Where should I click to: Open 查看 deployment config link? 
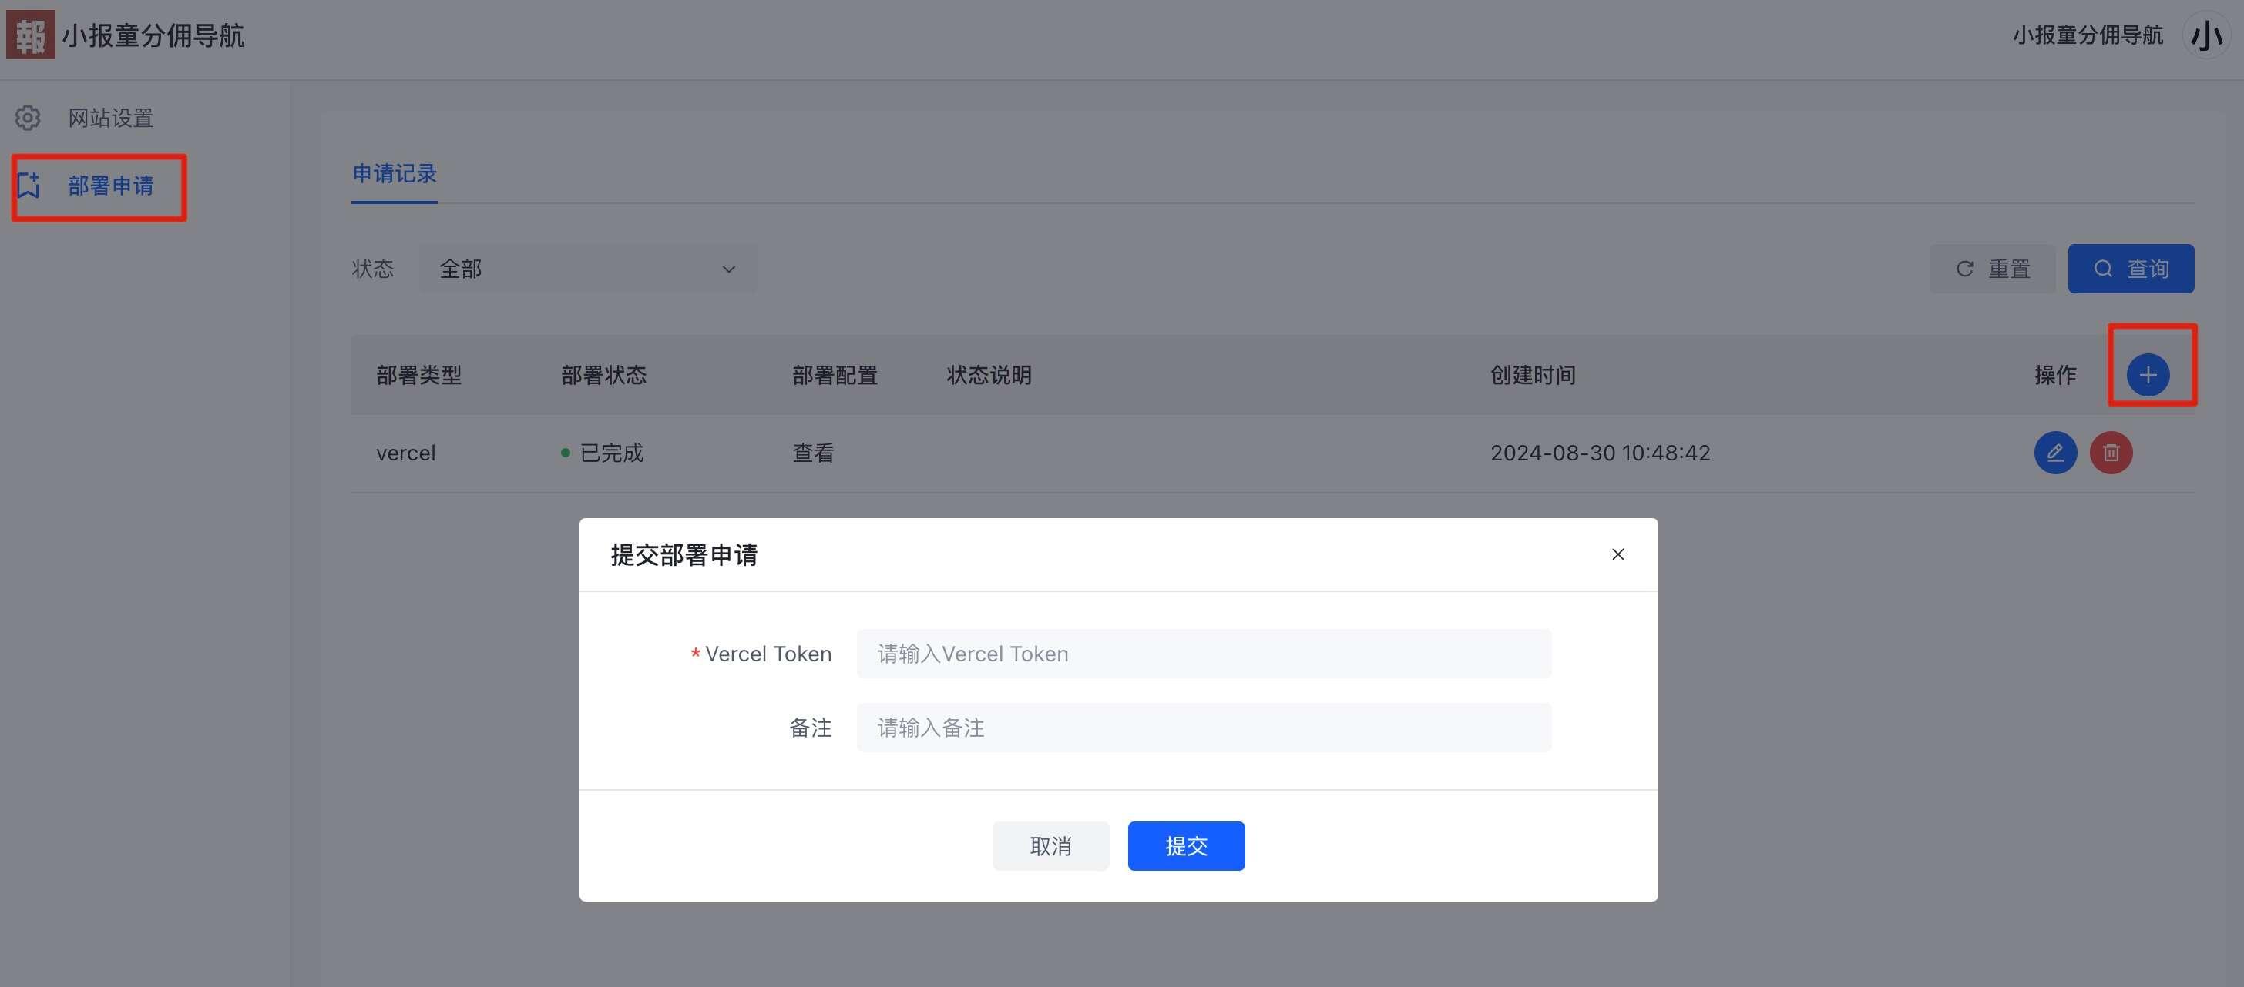click(x=813, y=453)
